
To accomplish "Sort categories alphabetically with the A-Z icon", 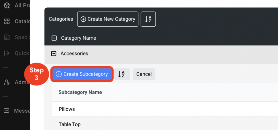I will tap(148, 19).
